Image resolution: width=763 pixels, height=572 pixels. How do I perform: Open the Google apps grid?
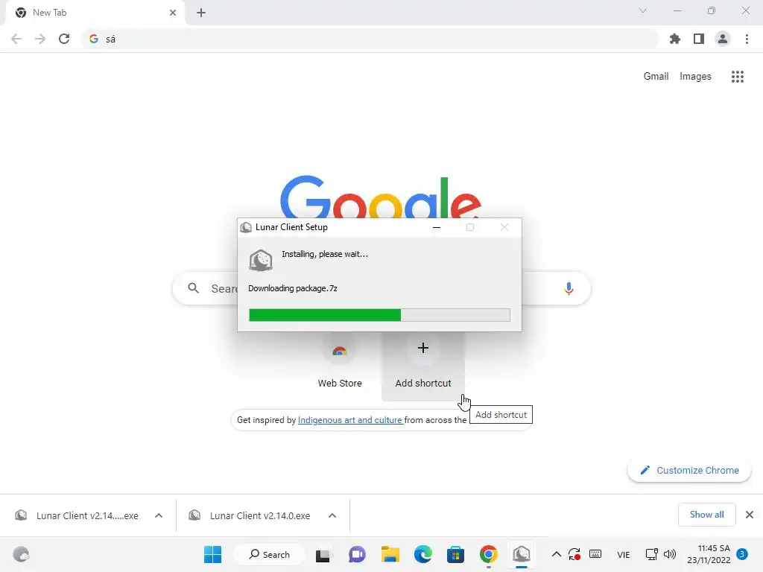point(738,77)
